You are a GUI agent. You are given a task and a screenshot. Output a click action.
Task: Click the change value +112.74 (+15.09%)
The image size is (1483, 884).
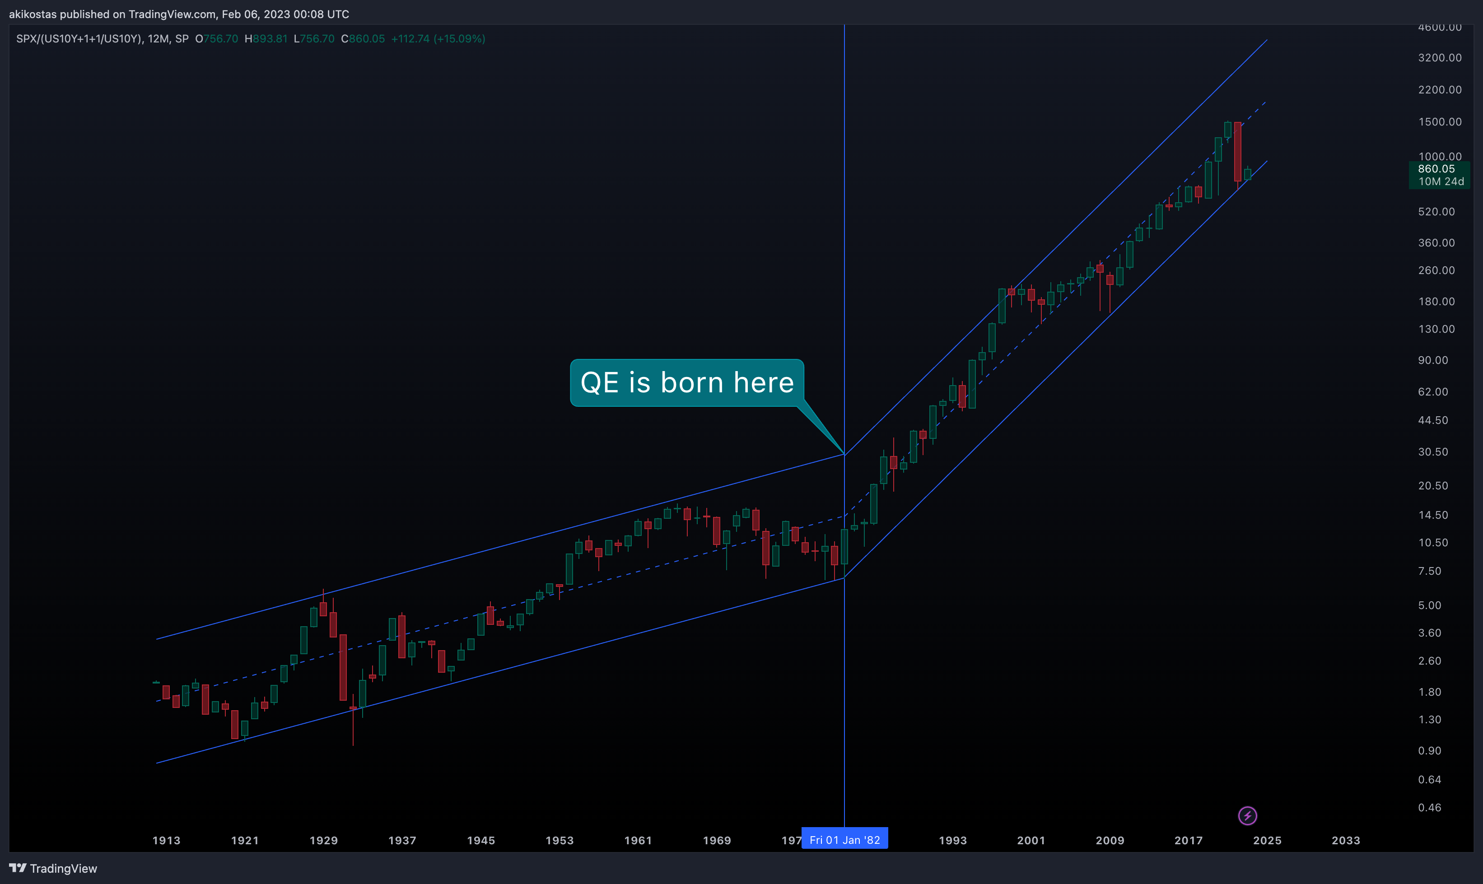(438, 39)
